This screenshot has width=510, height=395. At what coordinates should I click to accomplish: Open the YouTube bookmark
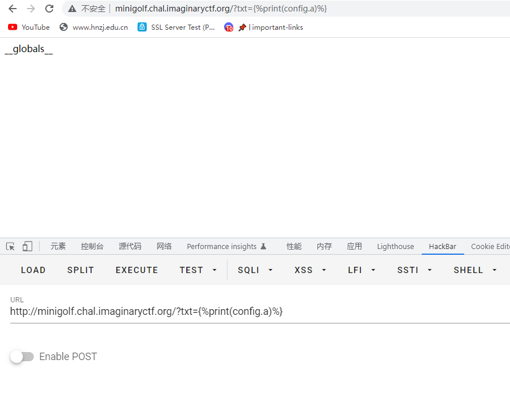pyautogui.click(x=28, y=27)
